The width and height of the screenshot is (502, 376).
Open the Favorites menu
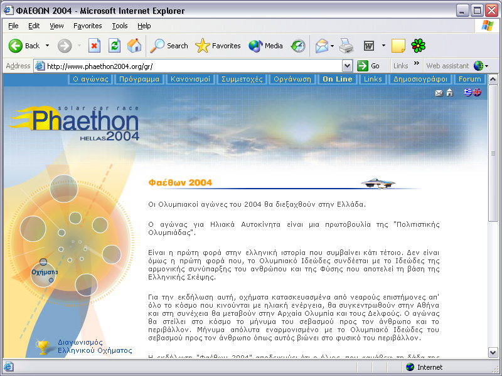[87, 26]
